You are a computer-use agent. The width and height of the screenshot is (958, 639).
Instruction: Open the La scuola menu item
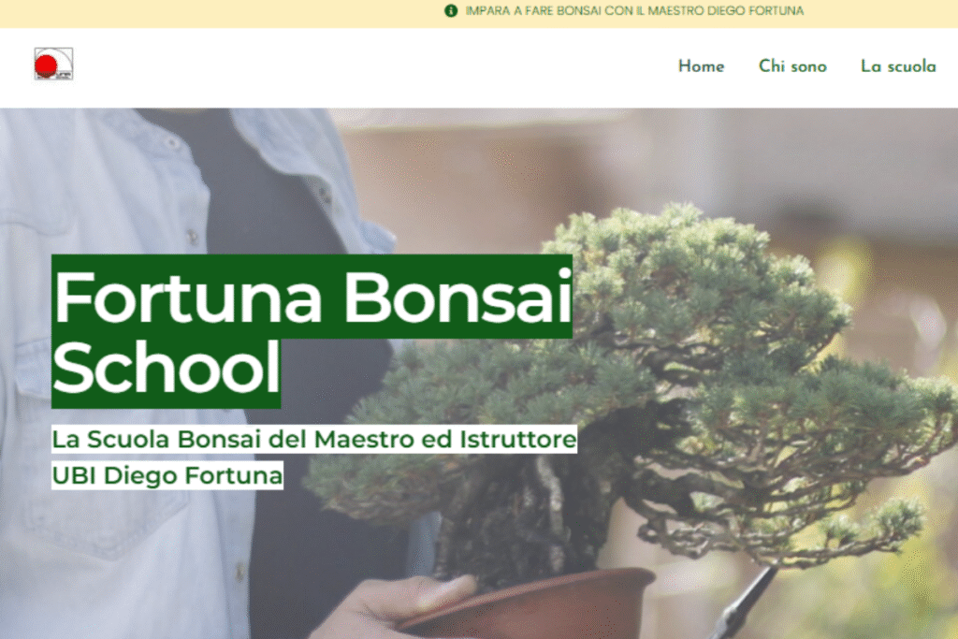tap(898, 66)
